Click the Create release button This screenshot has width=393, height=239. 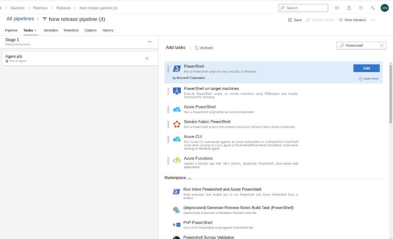pyautogui.click(x=320, y=20)
